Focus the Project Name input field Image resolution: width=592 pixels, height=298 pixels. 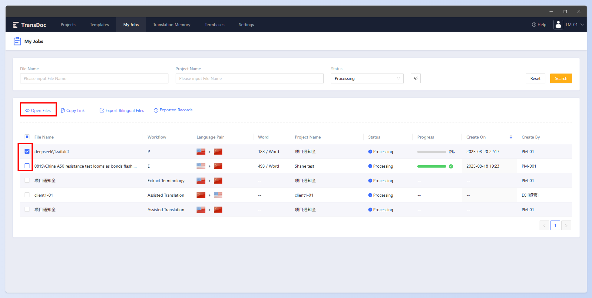pos(250,78)
